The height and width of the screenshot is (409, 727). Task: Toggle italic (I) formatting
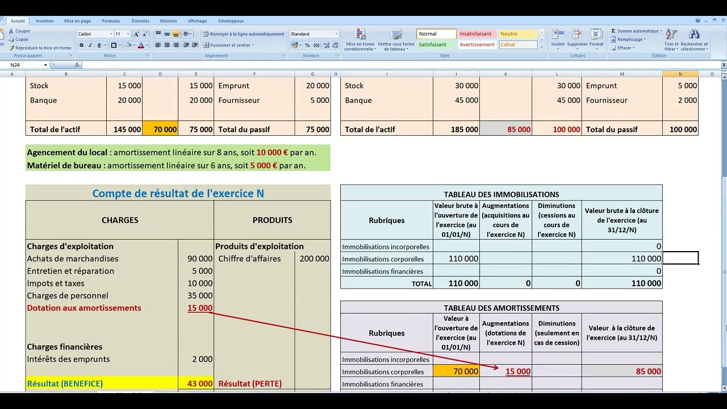pos(90,45)
